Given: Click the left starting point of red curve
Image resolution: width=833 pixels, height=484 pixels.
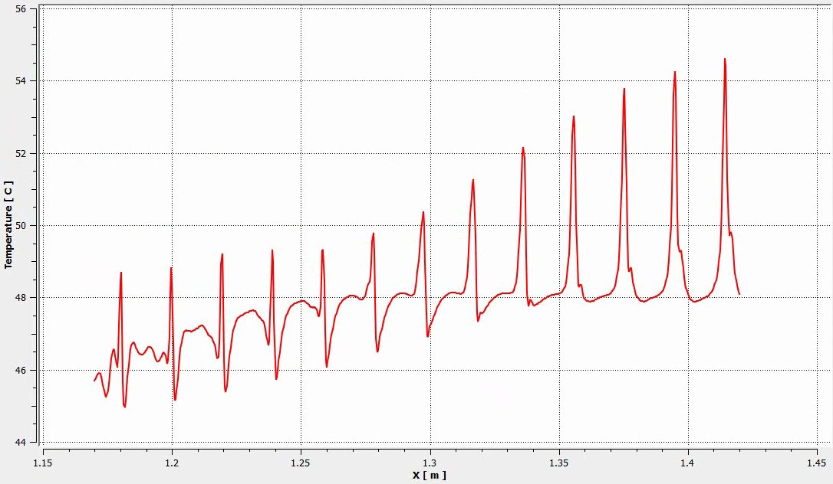Looking at the screenshot, I should [x=95, y=381].
